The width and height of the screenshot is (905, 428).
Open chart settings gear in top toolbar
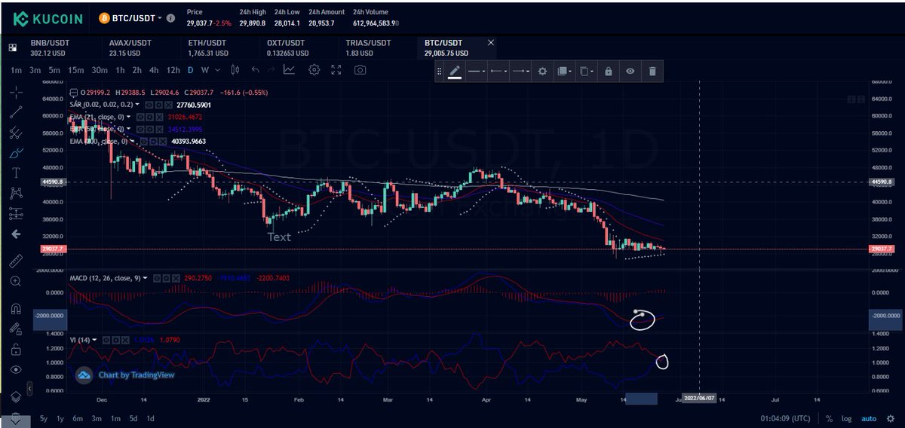[x=315, y=70]
